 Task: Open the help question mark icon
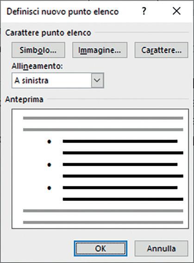pos(144,11)
